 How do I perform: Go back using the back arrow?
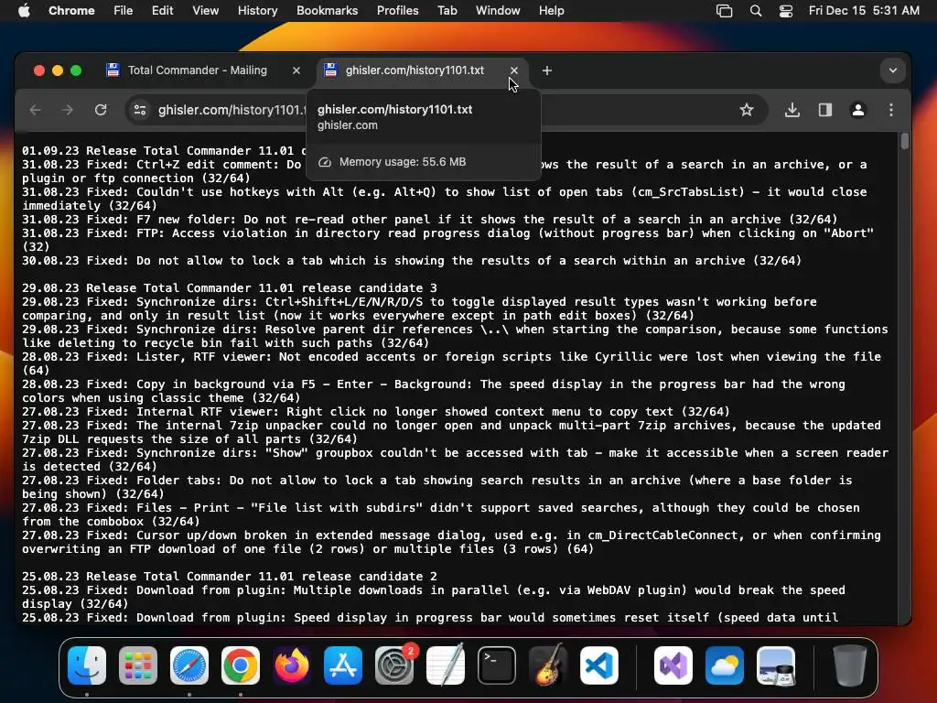(x=36, y=110)
